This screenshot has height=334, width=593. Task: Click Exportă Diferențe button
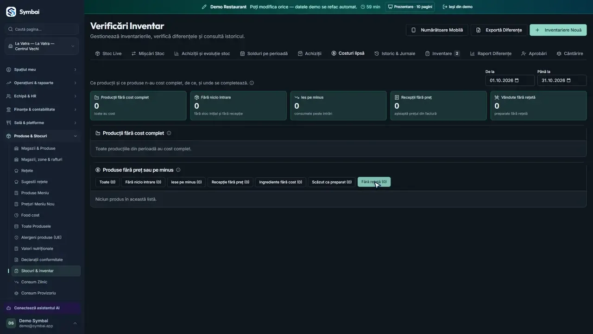(499, 30)
